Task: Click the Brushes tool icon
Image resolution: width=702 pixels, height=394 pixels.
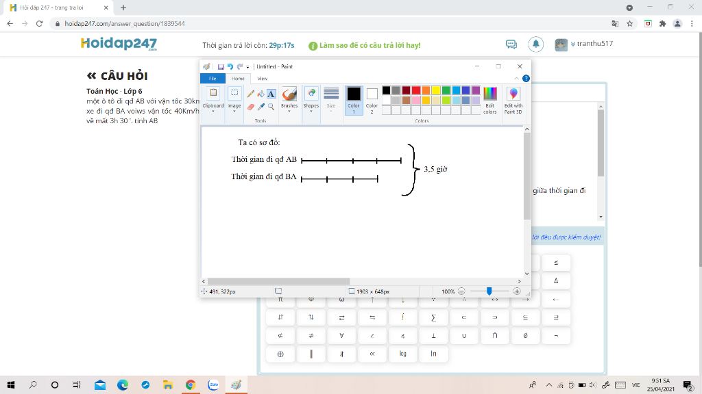Action: (289, 94)
